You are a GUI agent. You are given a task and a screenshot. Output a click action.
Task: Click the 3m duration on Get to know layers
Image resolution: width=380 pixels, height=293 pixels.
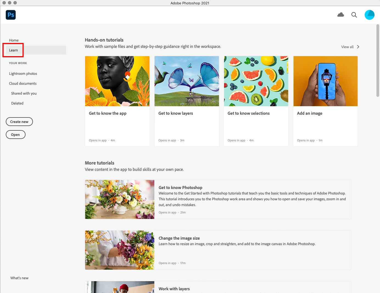[x=182, y=140]
